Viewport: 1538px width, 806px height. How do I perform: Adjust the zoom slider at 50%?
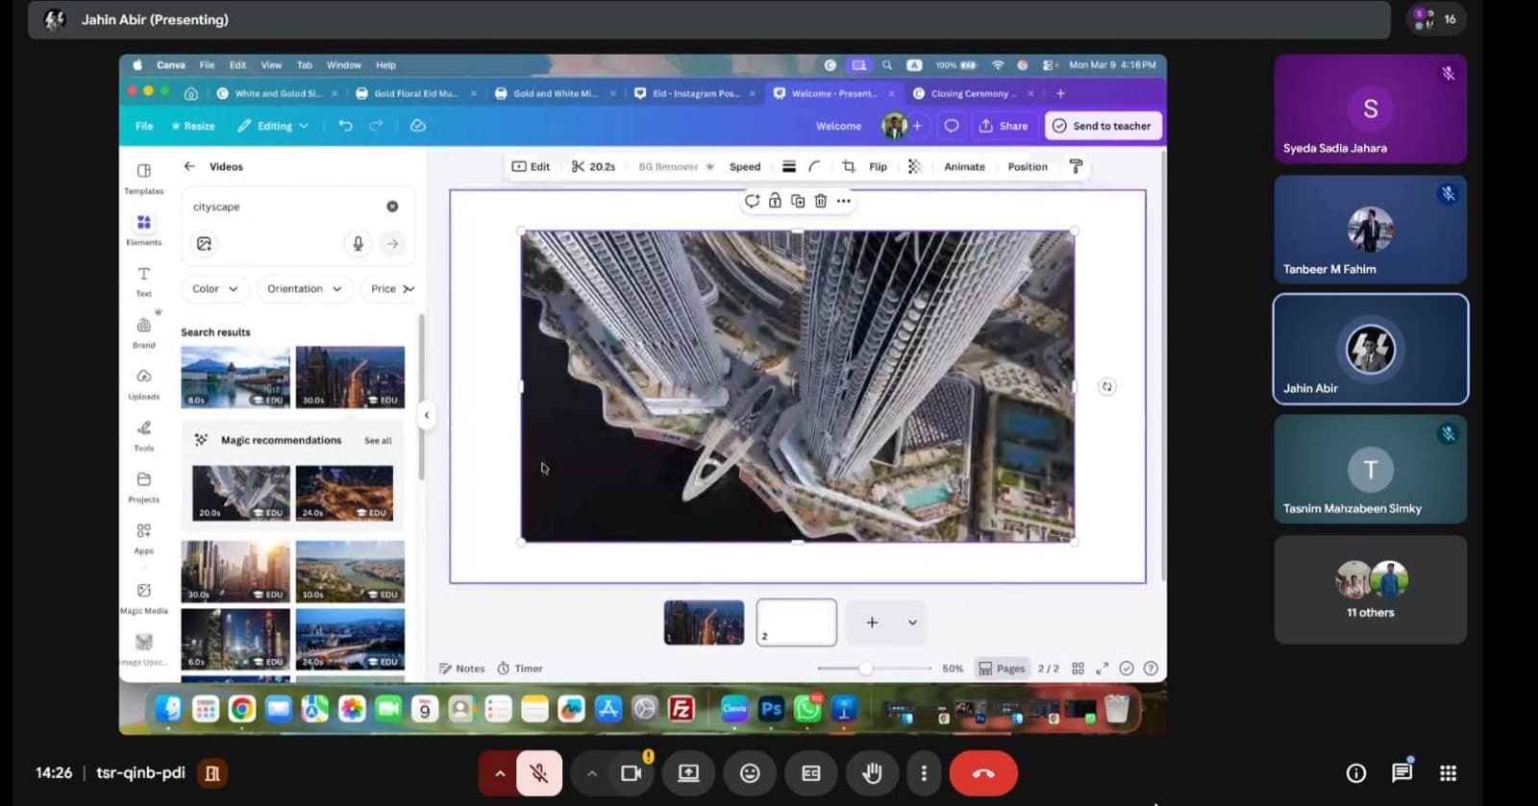(x=865, y=669)
